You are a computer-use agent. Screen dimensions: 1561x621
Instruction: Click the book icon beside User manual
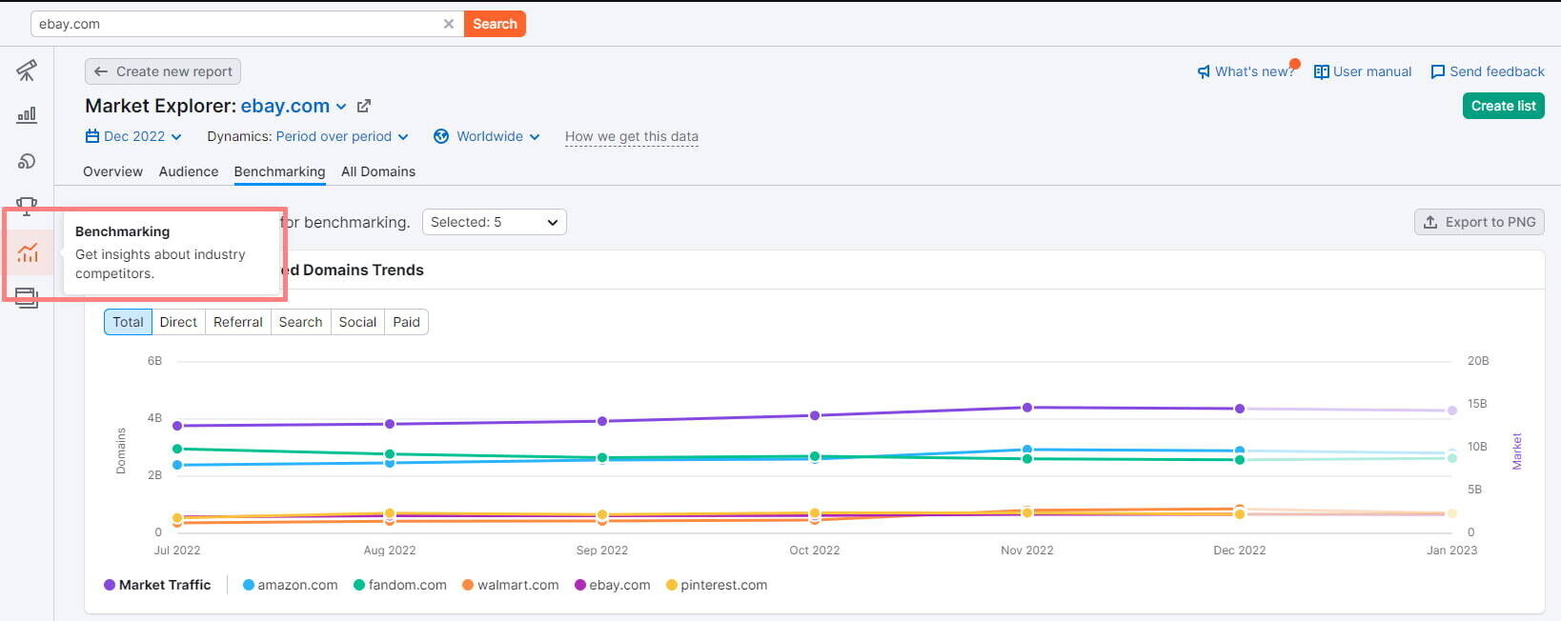(1321, 72)
